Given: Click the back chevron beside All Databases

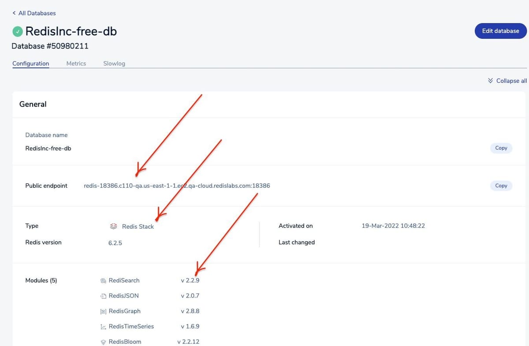Looking at the screenshot, I should [x=14, y=13].
